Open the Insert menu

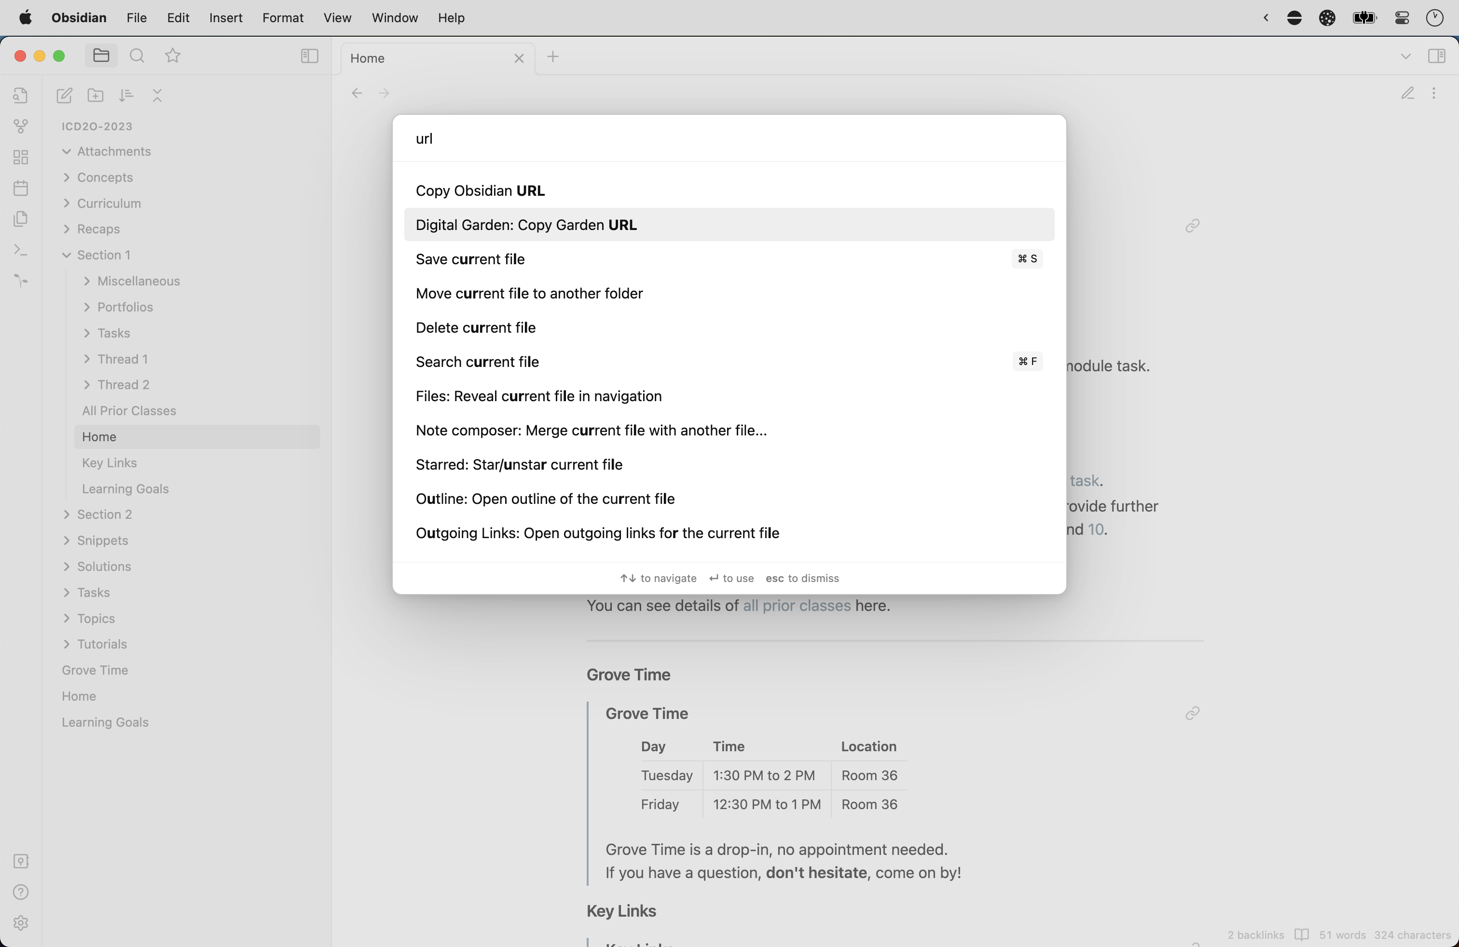pyautogui.click(x=226, y=18)
